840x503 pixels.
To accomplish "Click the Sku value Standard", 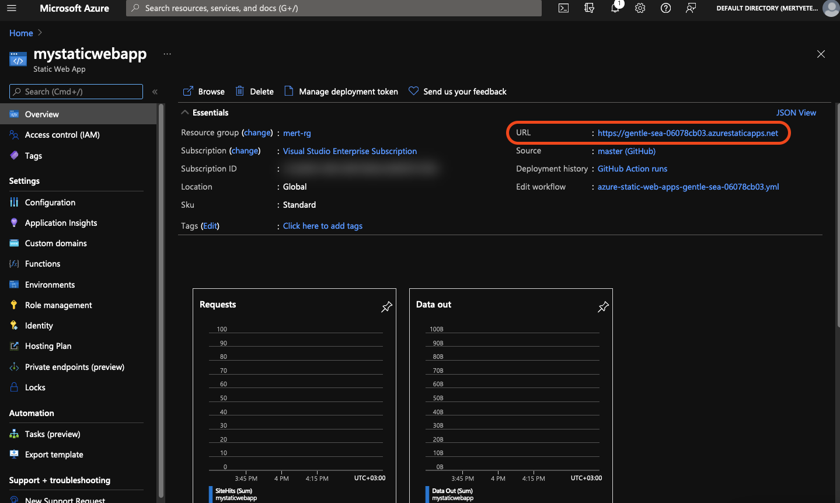I will (x=299, y=205).
